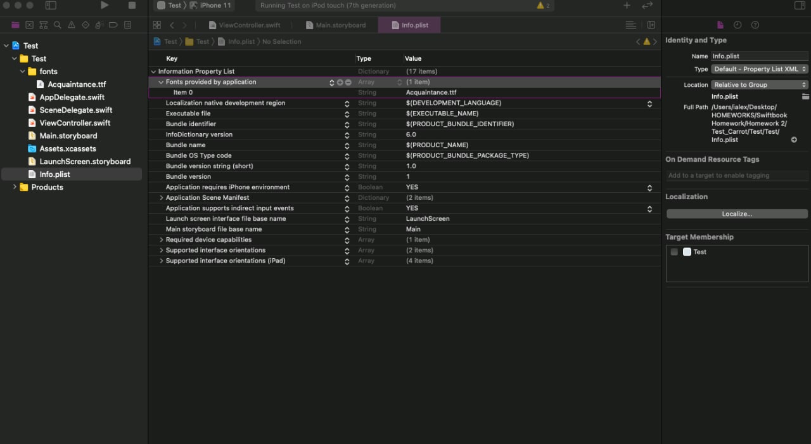This screenshot has width=811, height=444.
Task: Switch to Main.storyboard tab
Action: (336, 25)
